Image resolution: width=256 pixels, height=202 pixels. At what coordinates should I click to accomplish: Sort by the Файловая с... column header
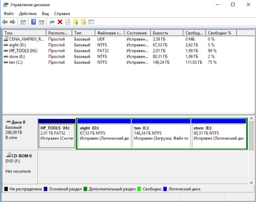coord(110,33)
